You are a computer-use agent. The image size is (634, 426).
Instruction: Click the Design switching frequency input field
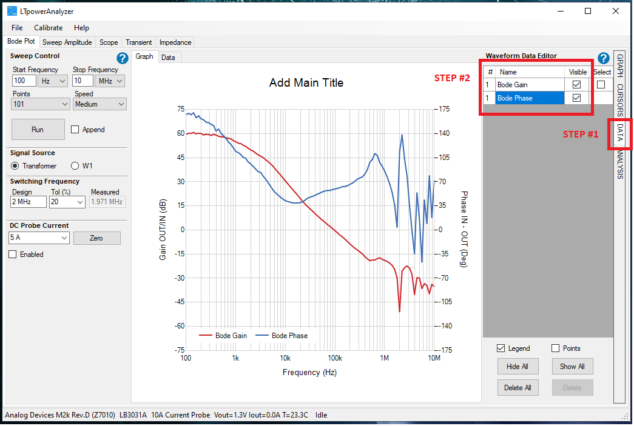(29, 202)
